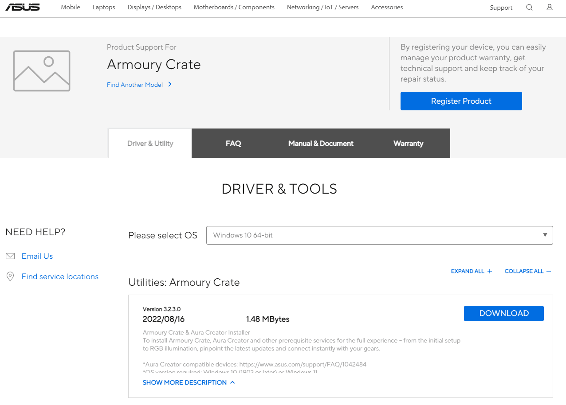The image size is (566, 405).
Task: Click COLLAPSE ALL
Action: tap(524, 271)
